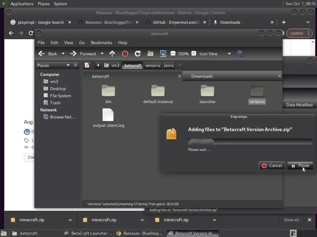This screenshot has height=237, width=317.
Task: Select vm3 path bar button
Action: coord(112,65)
